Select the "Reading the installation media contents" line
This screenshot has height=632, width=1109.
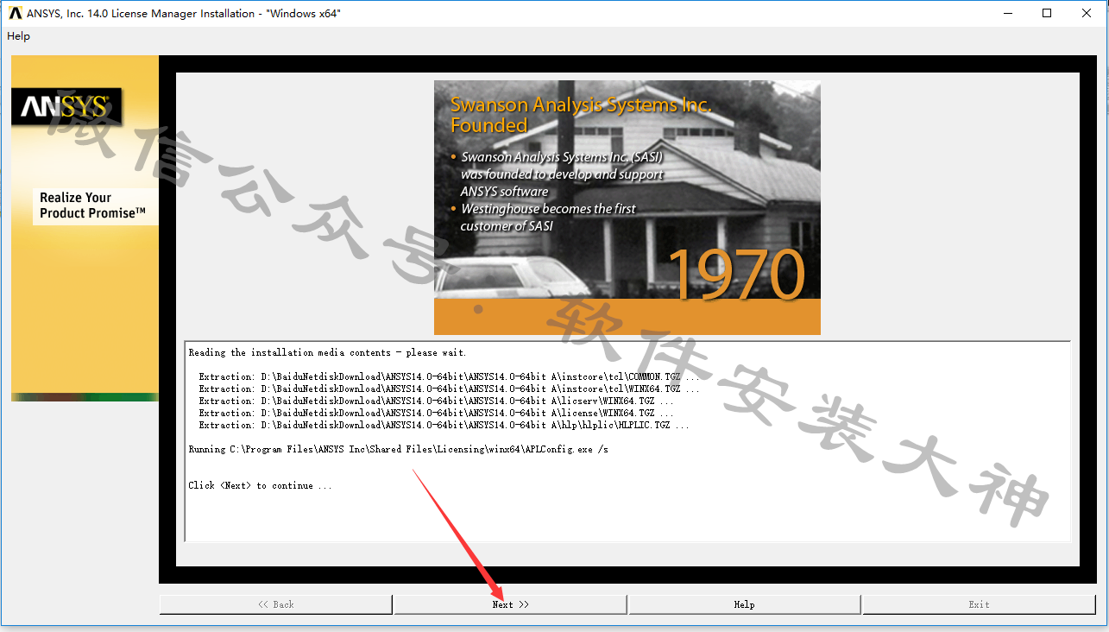327,352
